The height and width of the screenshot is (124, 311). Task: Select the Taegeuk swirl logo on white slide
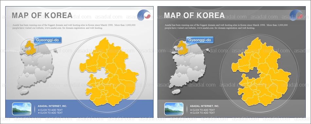tap(144, 15)
